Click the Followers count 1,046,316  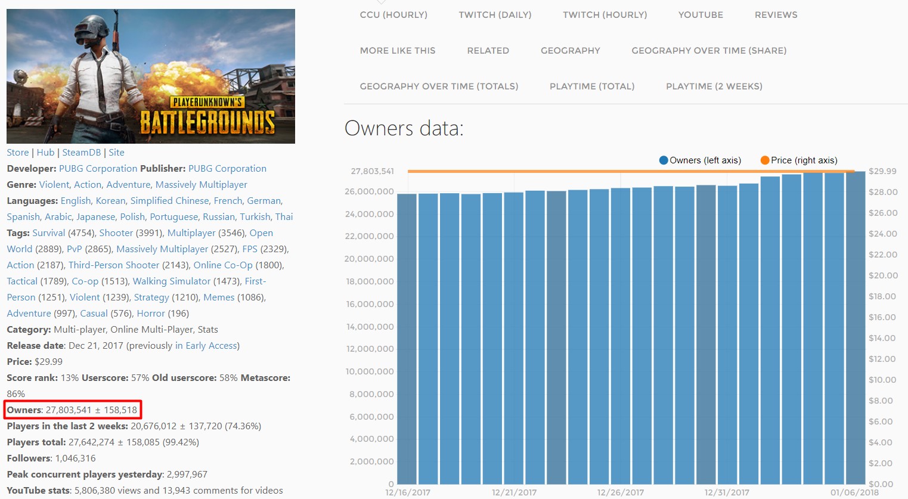[x=75, y=458]
